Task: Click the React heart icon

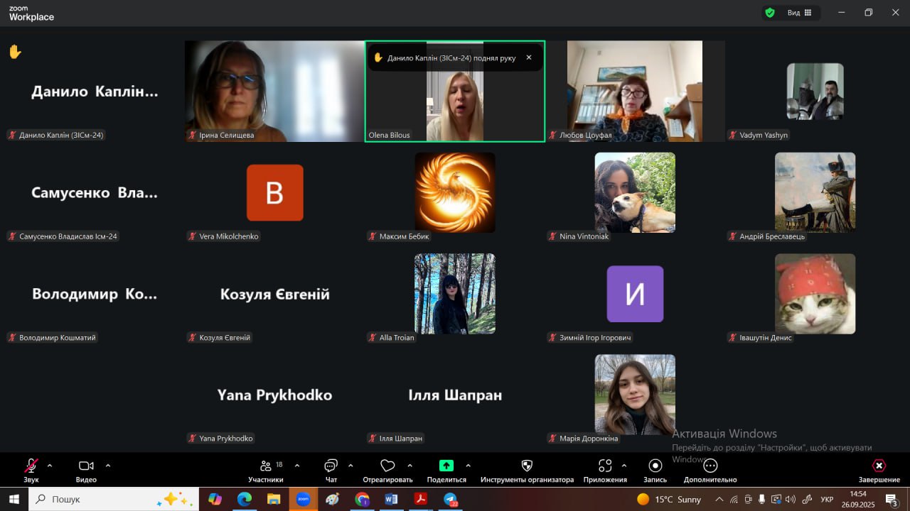Action: [387, 466]
